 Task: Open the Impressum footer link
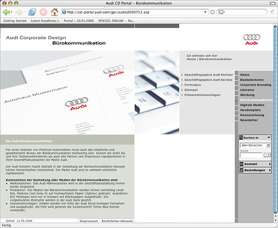tap(89, 221)
